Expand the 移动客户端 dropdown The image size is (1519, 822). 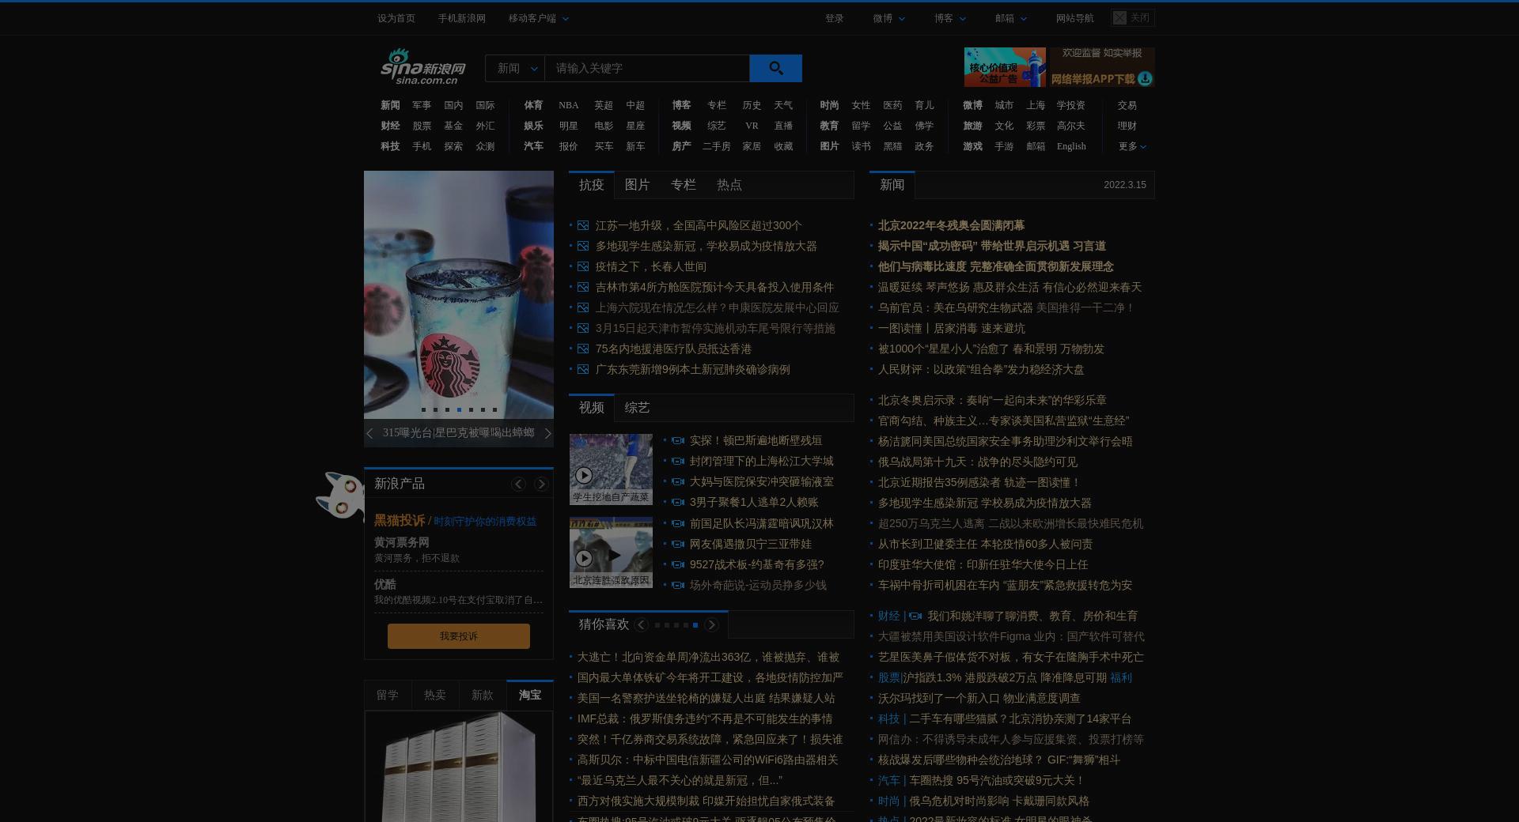pos(538,18)
